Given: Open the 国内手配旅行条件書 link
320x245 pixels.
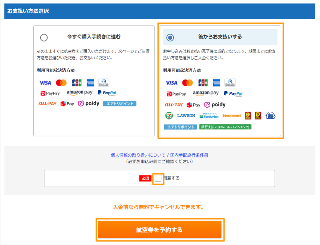Looking at the screenshot, I should click(189, 155).
